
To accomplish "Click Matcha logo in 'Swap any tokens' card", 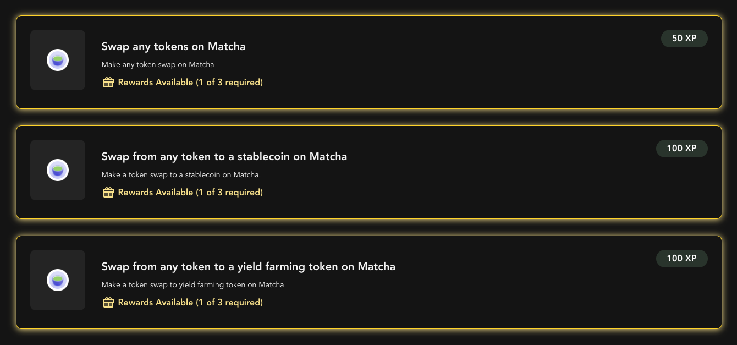I will click(57, 60).
